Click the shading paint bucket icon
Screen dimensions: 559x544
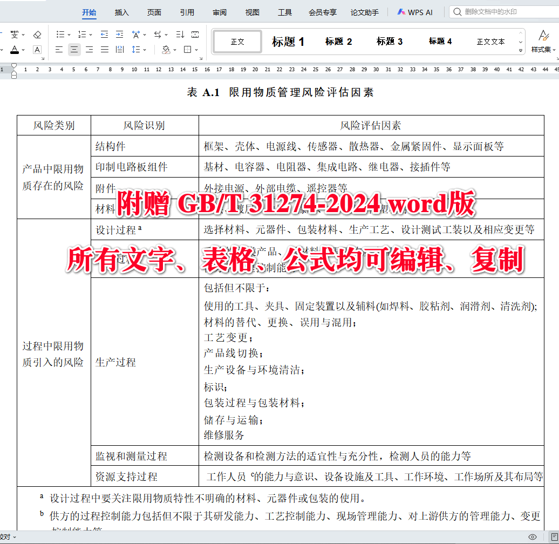[x=166, y=50]
